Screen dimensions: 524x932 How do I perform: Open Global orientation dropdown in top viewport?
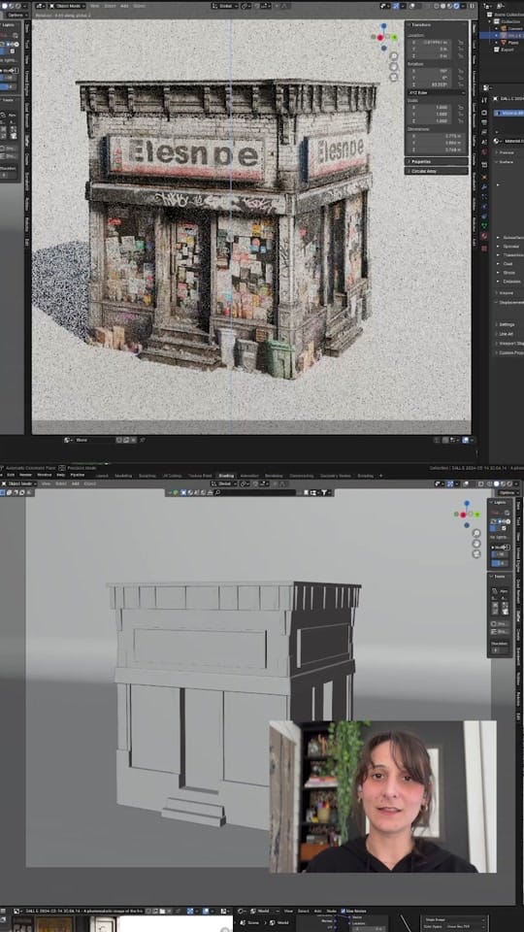(224, 6)
